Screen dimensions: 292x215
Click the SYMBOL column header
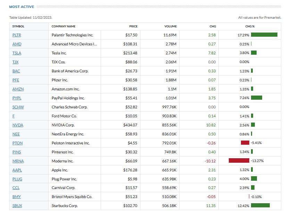coord(18,26)
